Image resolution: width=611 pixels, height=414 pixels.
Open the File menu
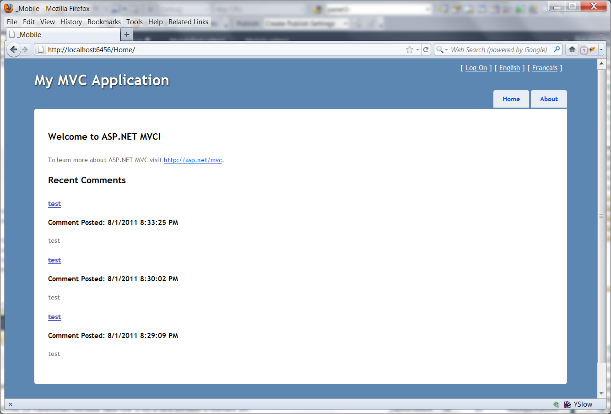(12, 22)
